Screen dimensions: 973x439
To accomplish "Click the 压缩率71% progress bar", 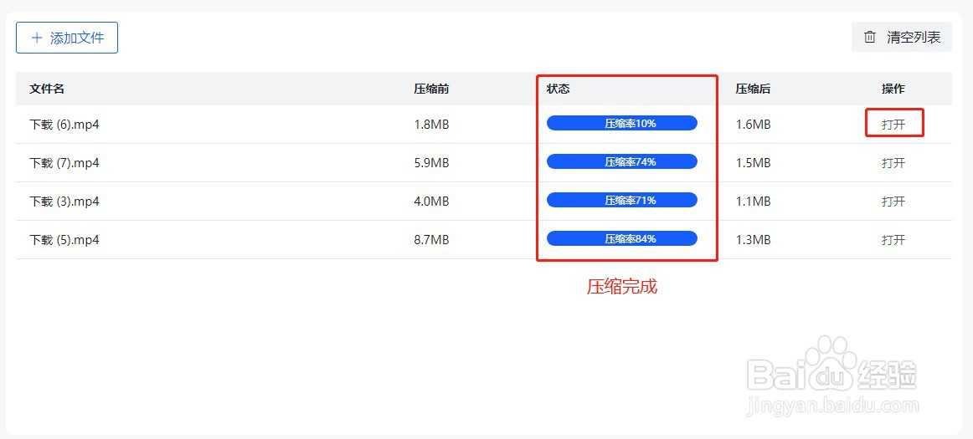I will point(621,201).
